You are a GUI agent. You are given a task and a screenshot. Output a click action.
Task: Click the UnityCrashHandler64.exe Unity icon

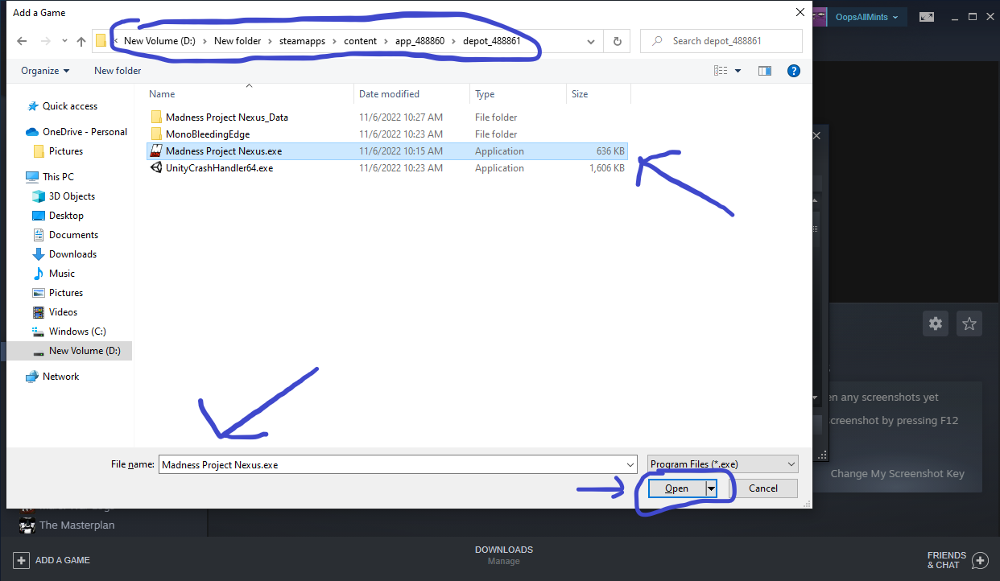point(156,168)
